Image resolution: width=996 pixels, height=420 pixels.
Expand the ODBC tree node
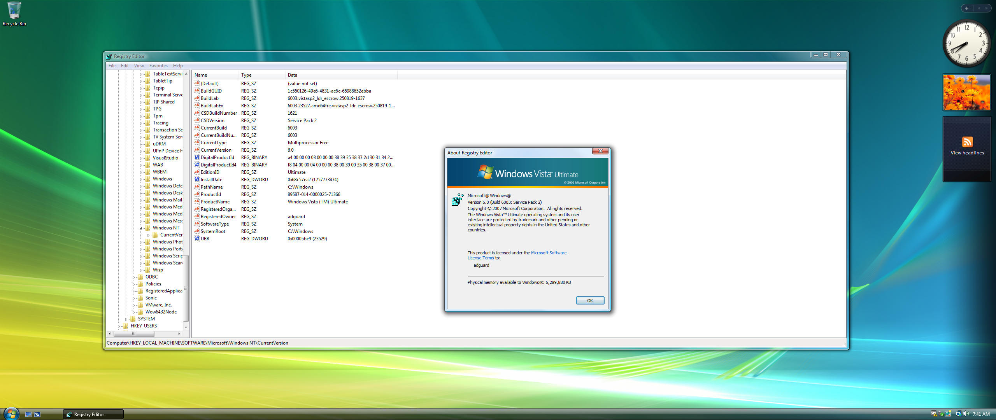(133, 277)
